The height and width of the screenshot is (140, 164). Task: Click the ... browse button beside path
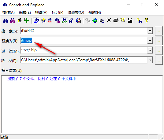[159, 60]
